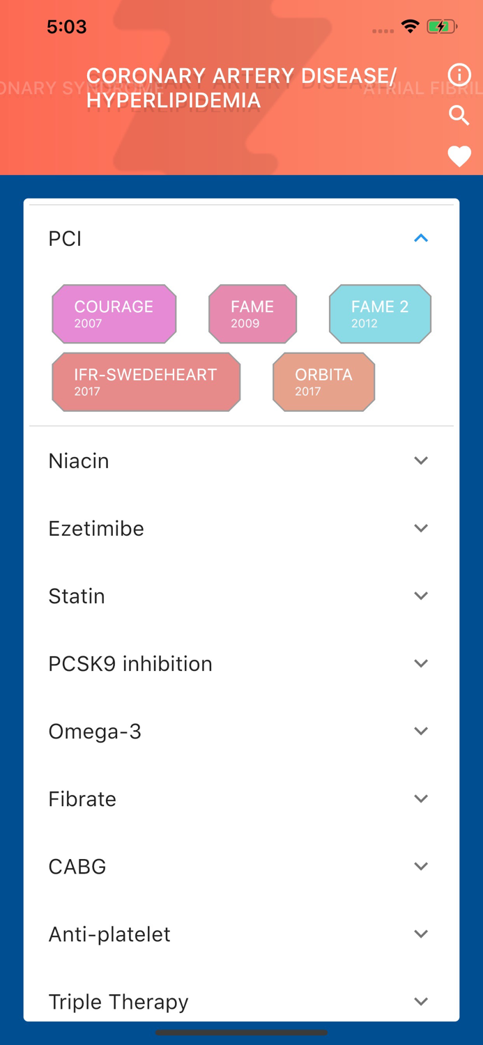This screenshot has height=1045, width=483.
Task: Tap the search icon
Action: coord(459,116)
